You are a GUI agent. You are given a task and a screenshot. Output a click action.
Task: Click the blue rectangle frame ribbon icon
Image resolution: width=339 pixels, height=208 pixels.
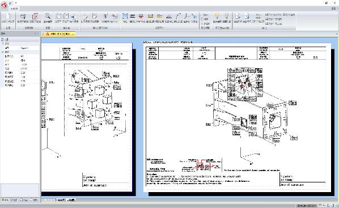coord(125,16)
